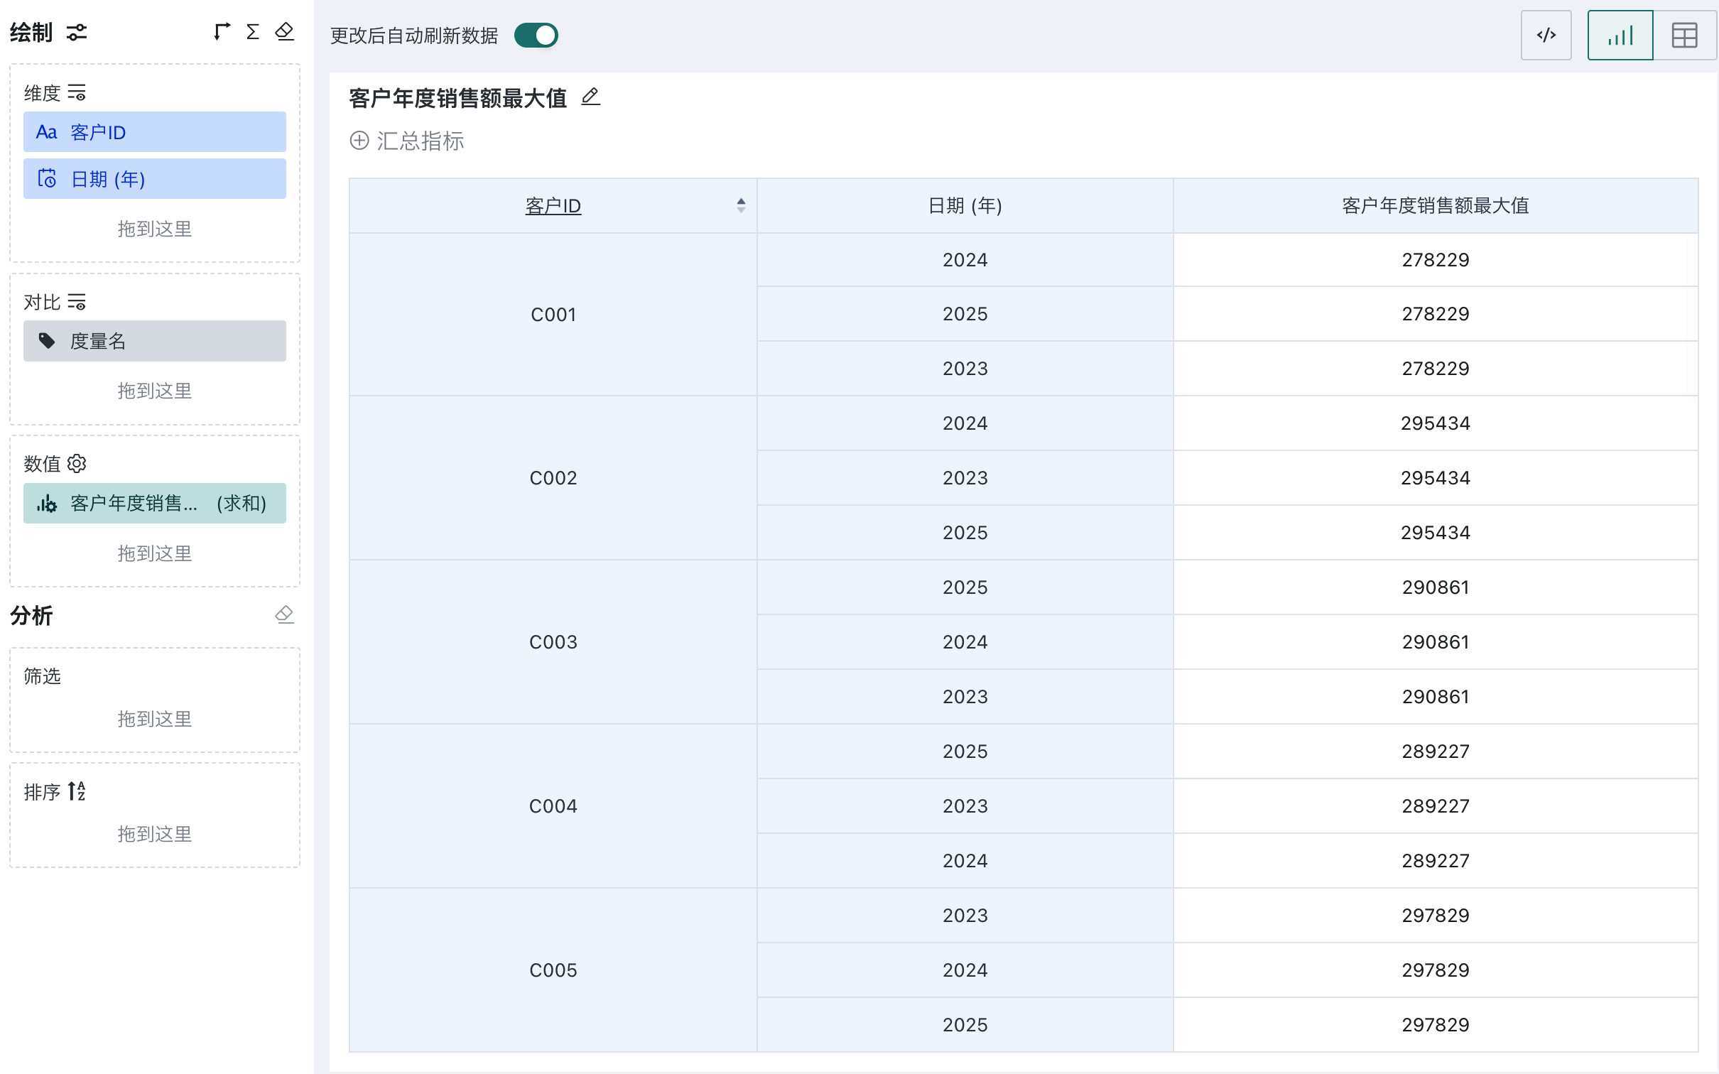The image size is (1719, 1074).
Task: Select the C005 row group cell
Action: [553, 970]
